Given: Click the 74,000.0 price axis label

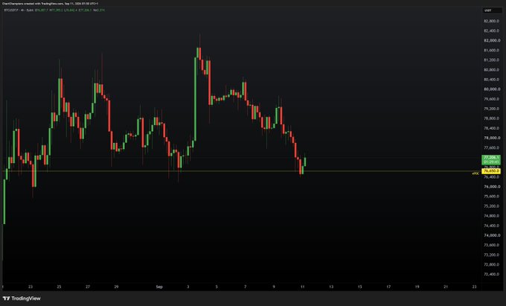Looking at the screenshot, I should pyautogui.click(x=491, y=235).
